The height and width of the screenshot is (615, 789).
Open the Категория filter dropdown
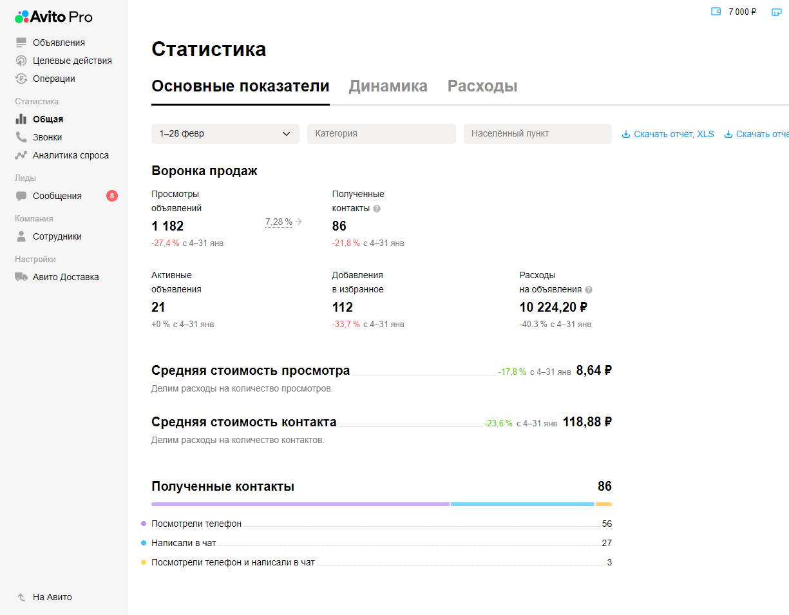click(x=381, y=134)
